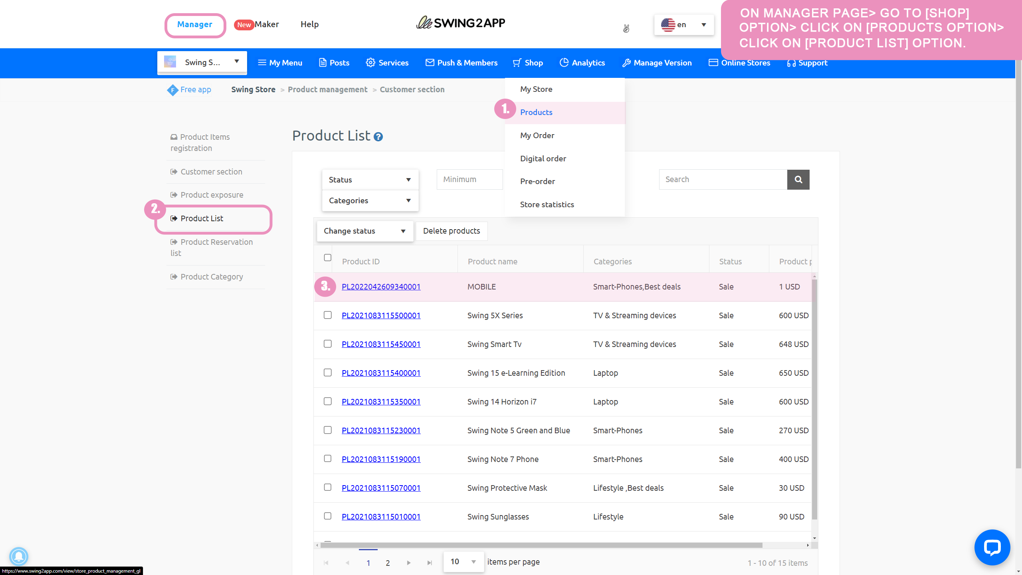Click the magnifier search button
The width and height of the screenshot is (1022, 575).
point(798,179)
